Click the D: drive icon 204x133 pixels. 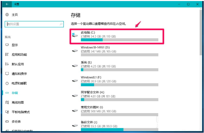coord(75,51)
